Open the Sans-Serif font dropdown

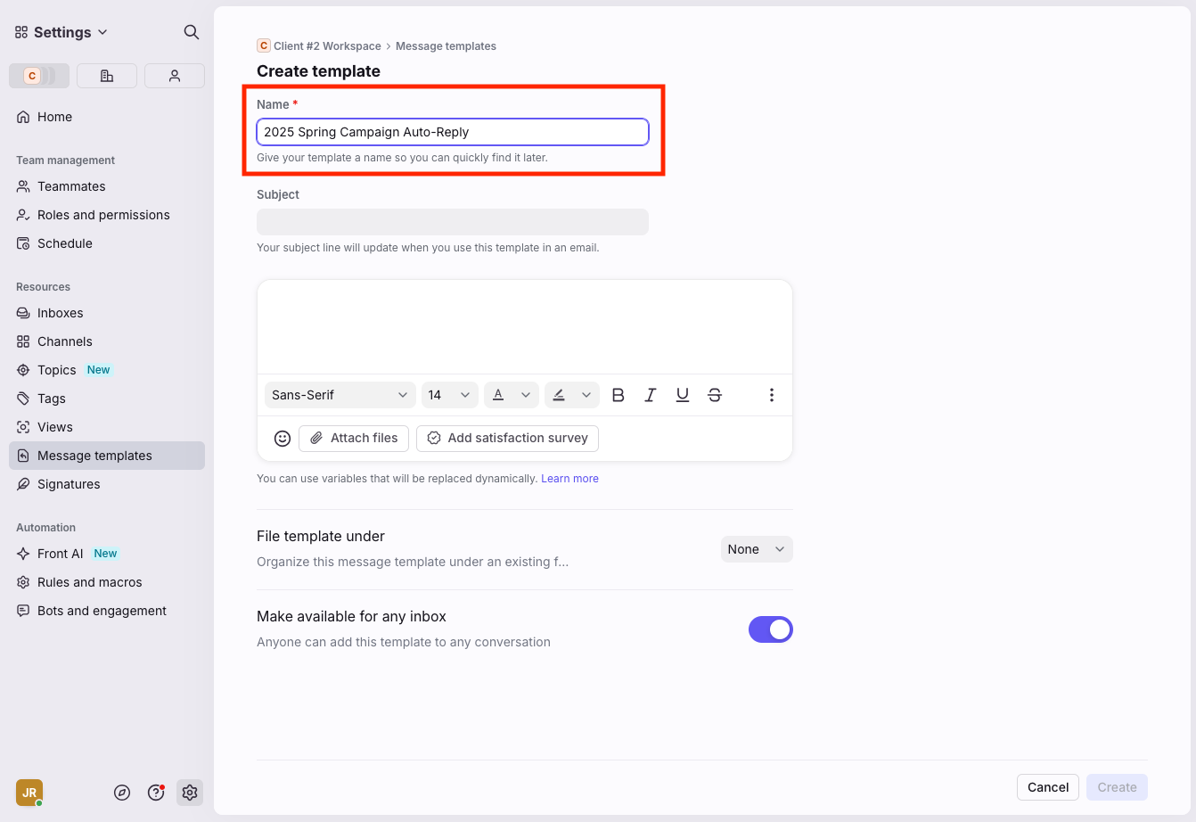[x=340, y=395]
